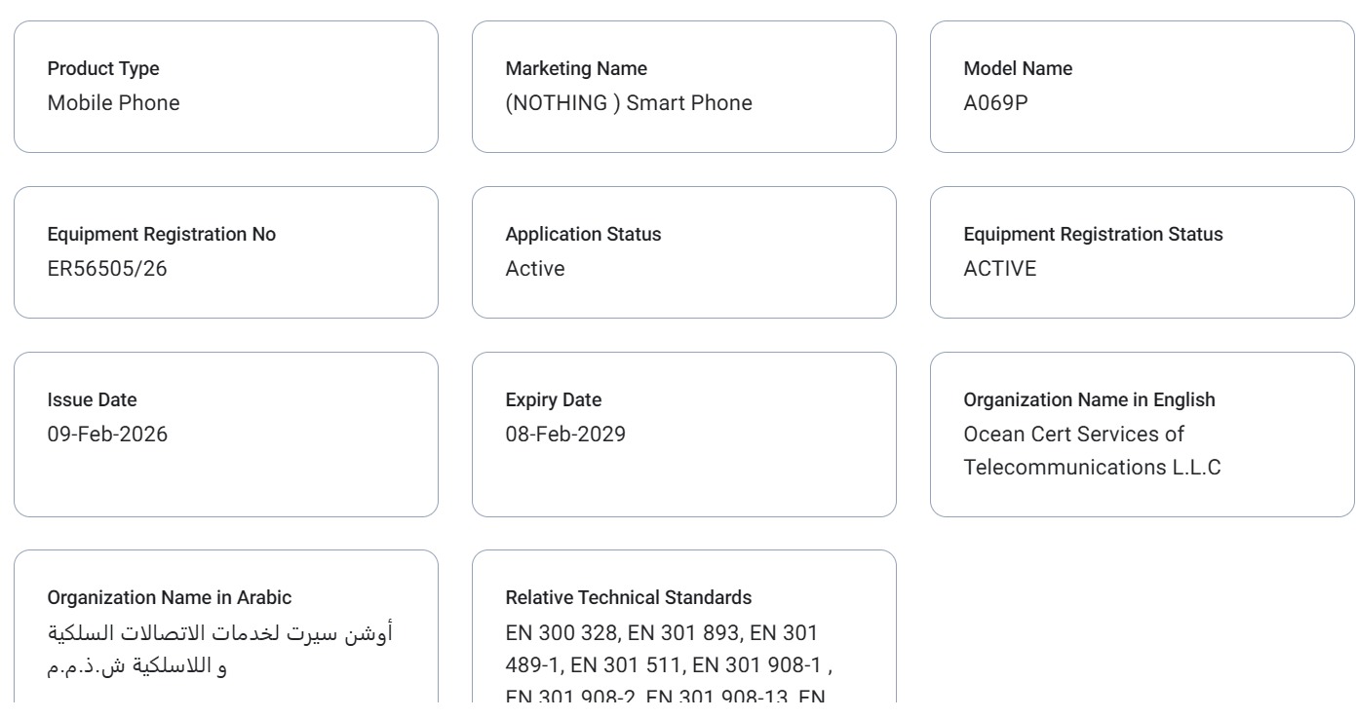Click the Relative Technical Standards label
The height and width of the screenshot is (719, 1356).
(629, 597)
